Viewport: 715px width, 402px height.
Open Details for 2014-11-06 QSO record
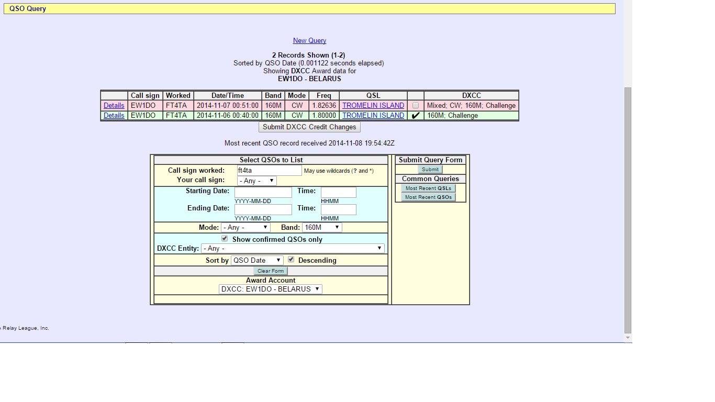tap(114, 116)
